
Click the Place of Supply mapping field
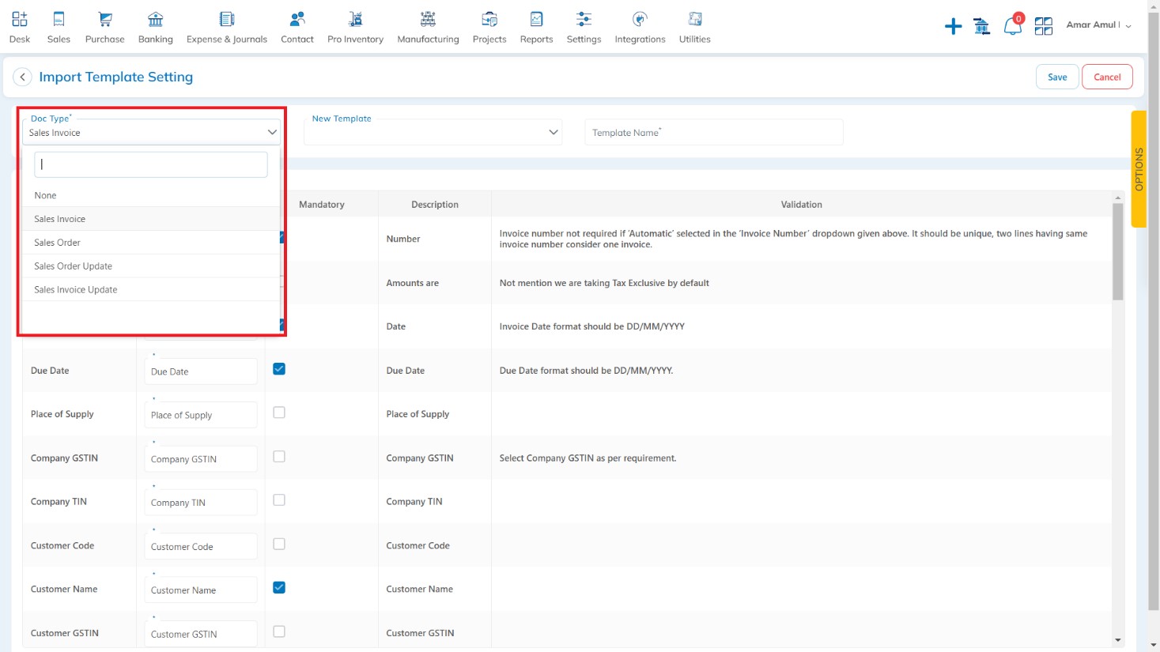coord(201,415)
